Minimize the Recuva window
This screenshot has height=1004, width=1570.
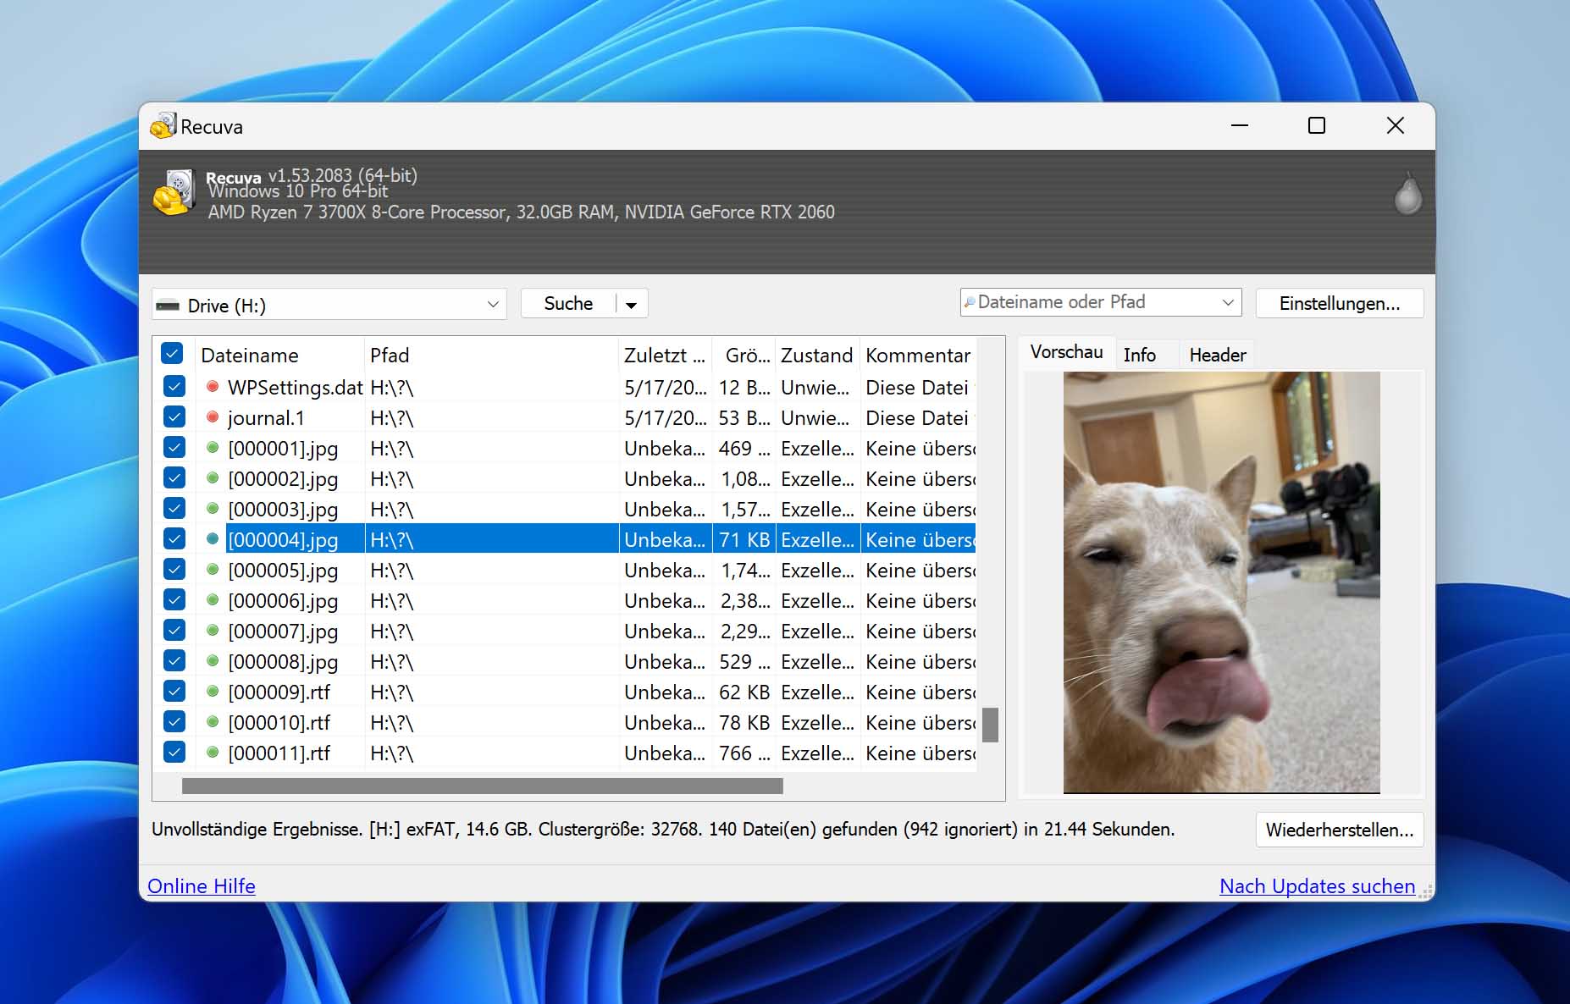1240,125
